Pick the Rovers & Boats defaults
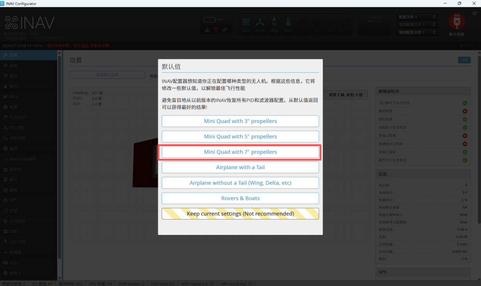481x286 pixels. [240, 198]
